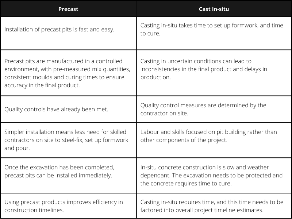Click 'Using precast products improves efficiency' cell
The height and width of the screenshot is (219, 292).
coord(68,206)
